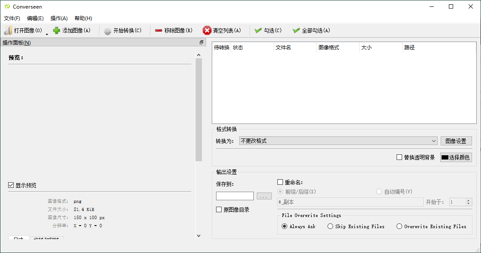Select the 前缀/后缀 radio button
The height and width of the screenshot is (253, 481).
coord(280,192)
